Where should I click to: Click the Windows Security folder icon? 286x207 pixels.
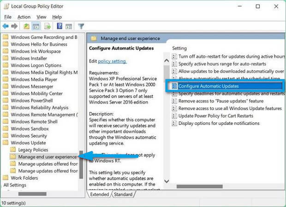pyautogui.click(x=6, y=135)
